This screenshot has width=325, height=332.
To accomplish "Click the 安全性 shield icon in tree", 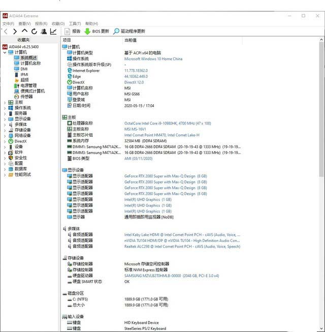I will [11, 158].
